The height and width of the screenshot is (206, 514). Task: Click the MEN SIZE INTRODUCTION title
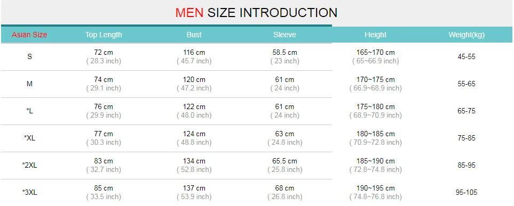click(x=256, y=13)
